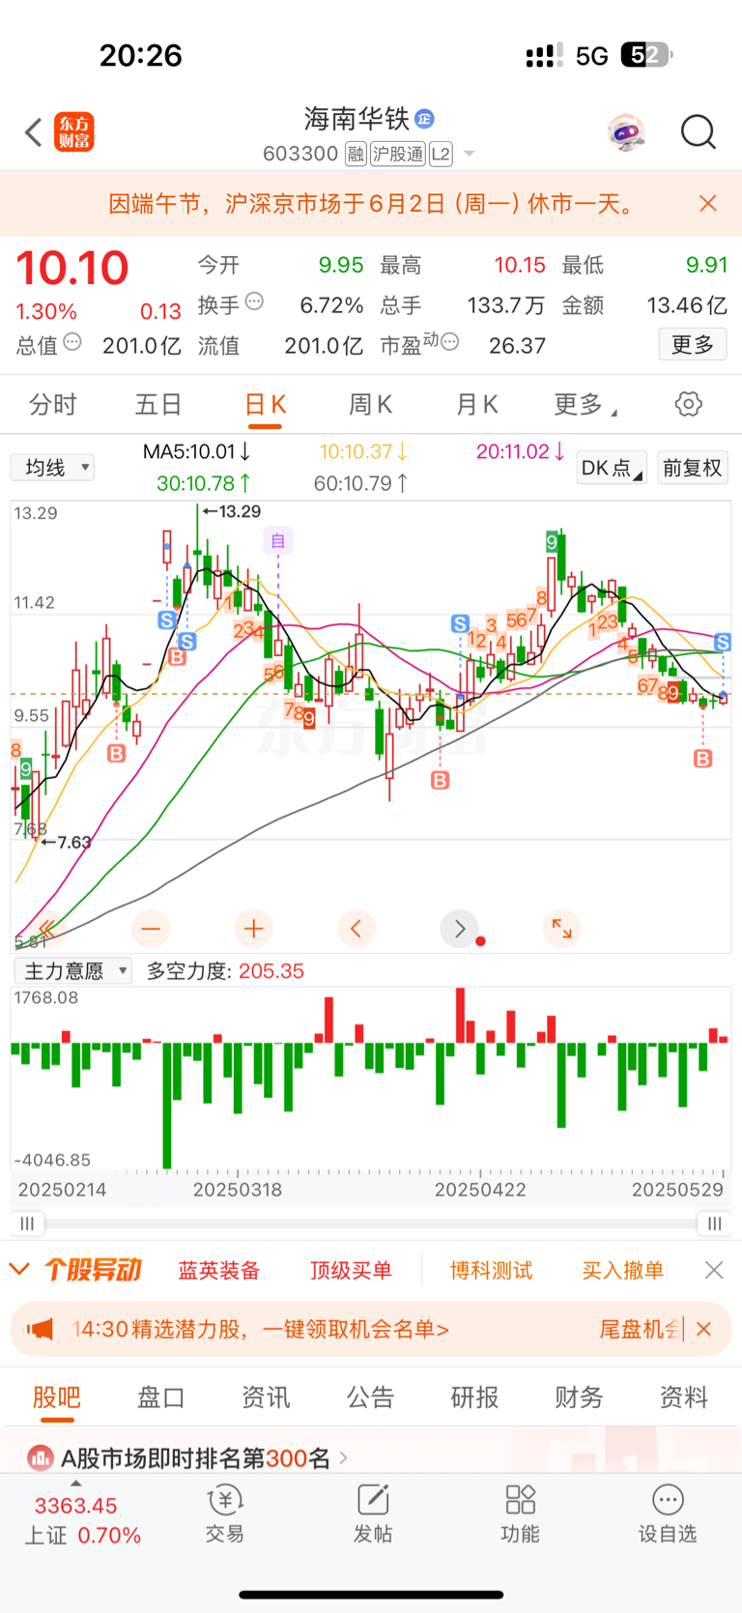Screen dimensions: 742x1613
Task: Tap the verified enterprise badge icon
Action: point(424,119)
